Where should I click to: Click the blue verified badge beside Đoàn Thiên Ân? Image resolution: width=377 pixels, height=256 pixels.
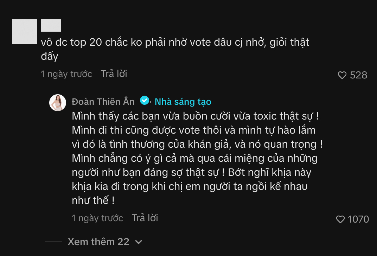point(145,100)
